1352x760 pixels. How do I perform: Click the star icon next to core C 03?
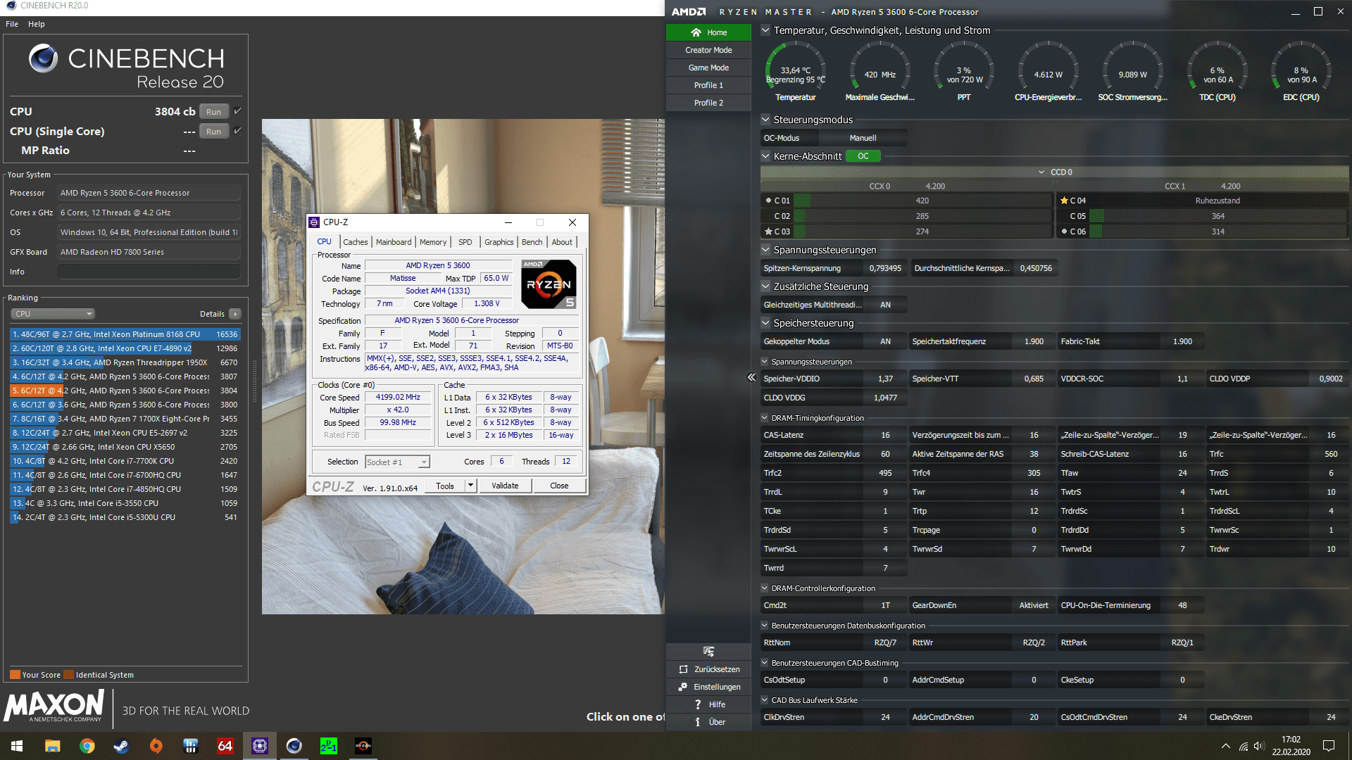(768, 232)
